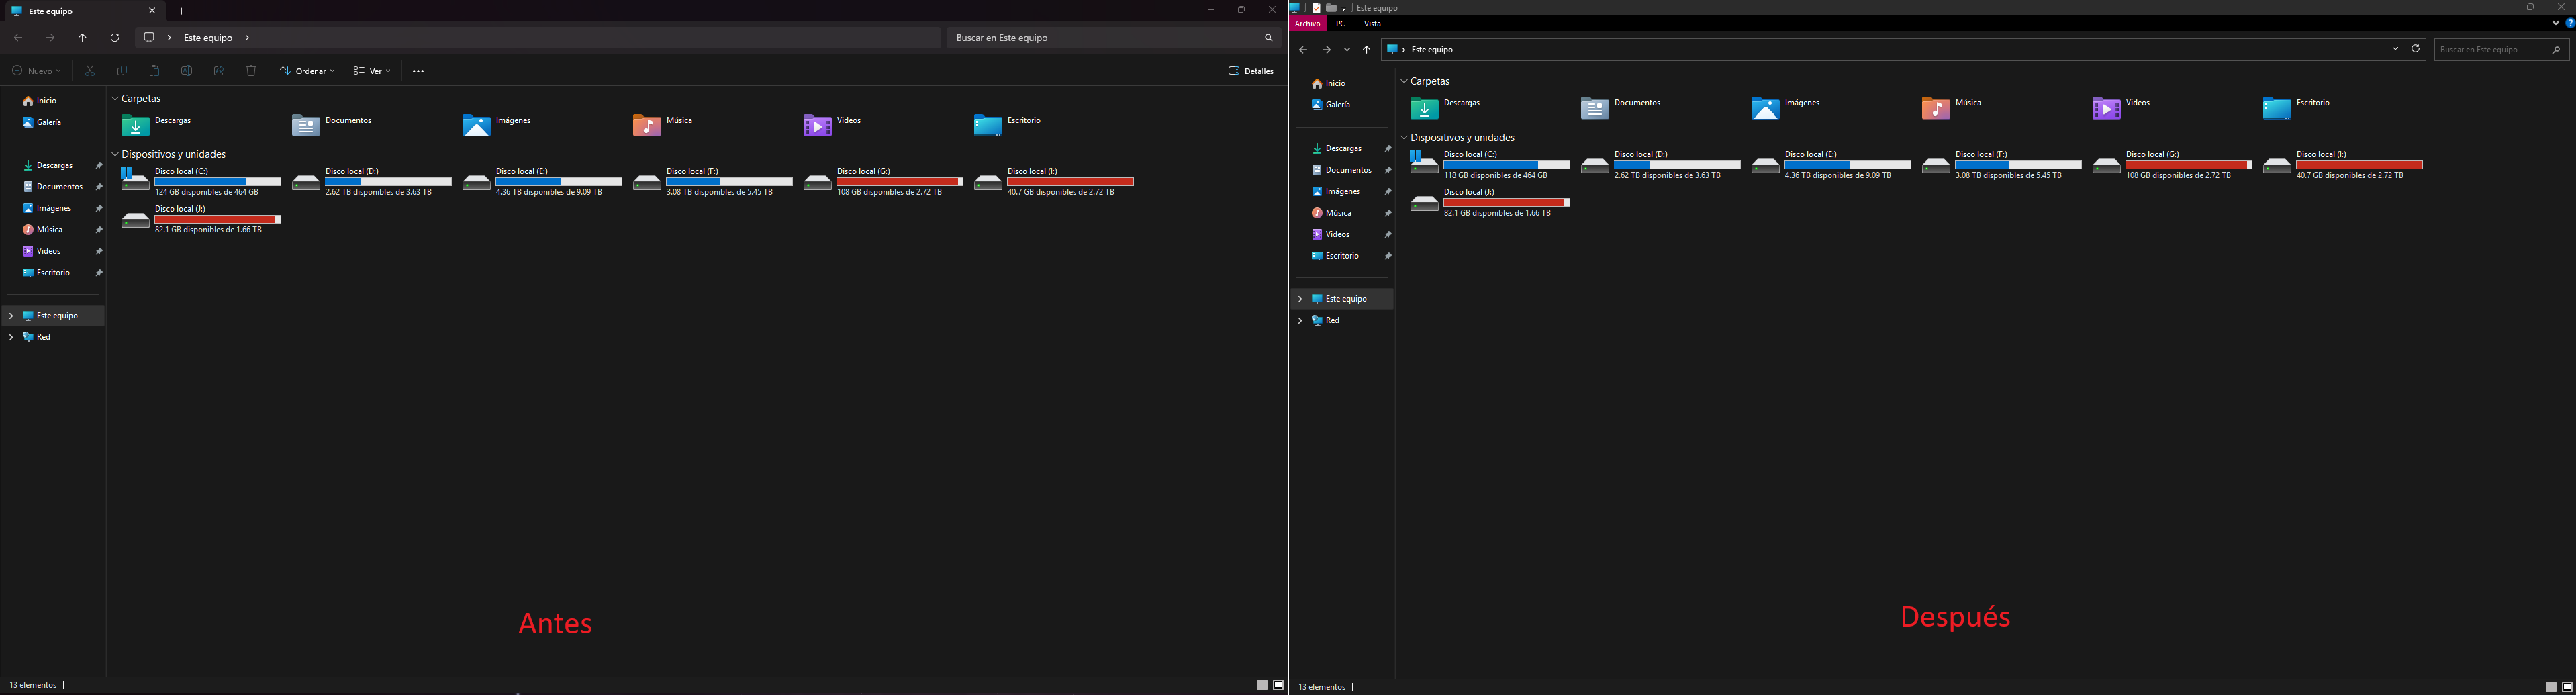This screenshot has height=695, width=2576.
Task: Switch to large icons view in left status bar
Action: pyautogui.click(x=1278, y=685)
